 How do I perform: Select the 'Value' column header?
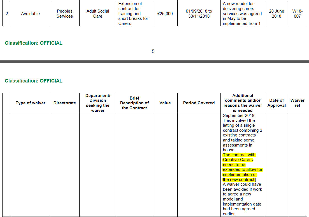pos(165,103)
